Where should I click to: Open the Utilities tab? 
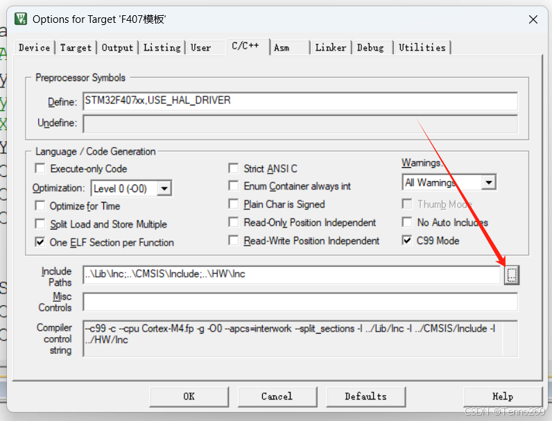(x=422, y=48)
